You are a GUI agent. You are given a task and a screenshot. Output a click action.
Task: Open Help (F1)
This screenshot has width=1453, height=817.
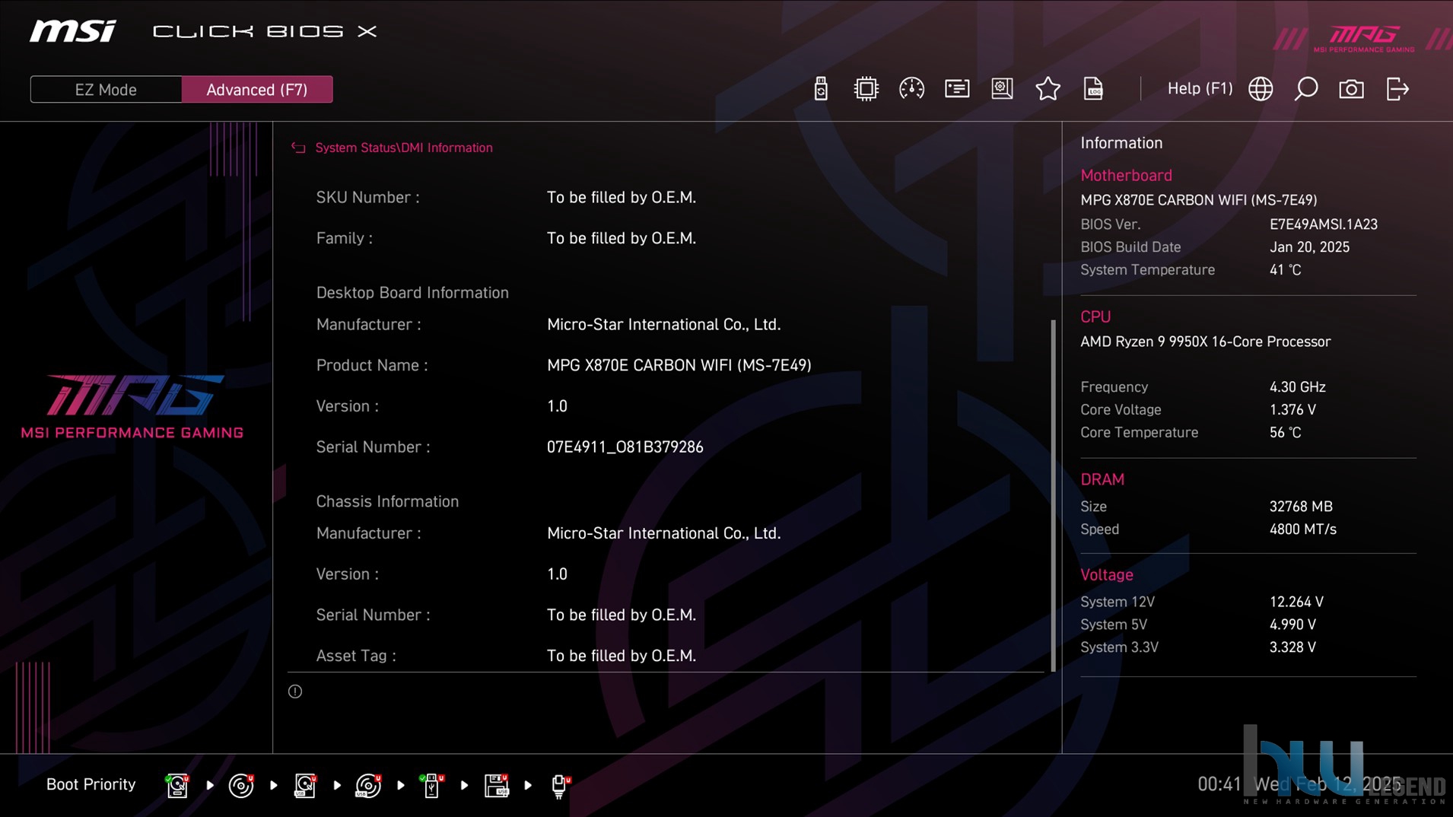point(1200,89)
